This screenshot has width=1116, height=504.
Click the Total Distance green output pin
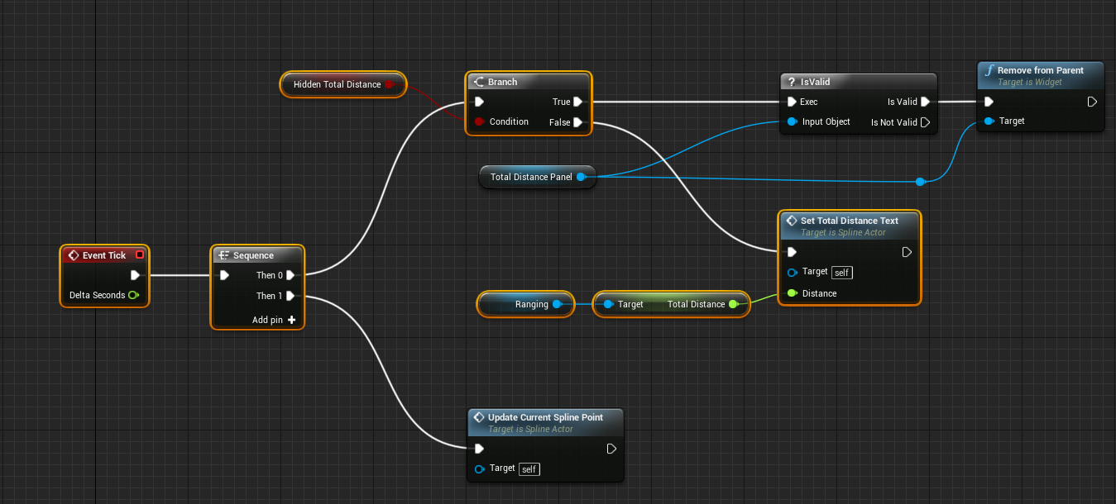pyautogui.click(x=733, y=304)
